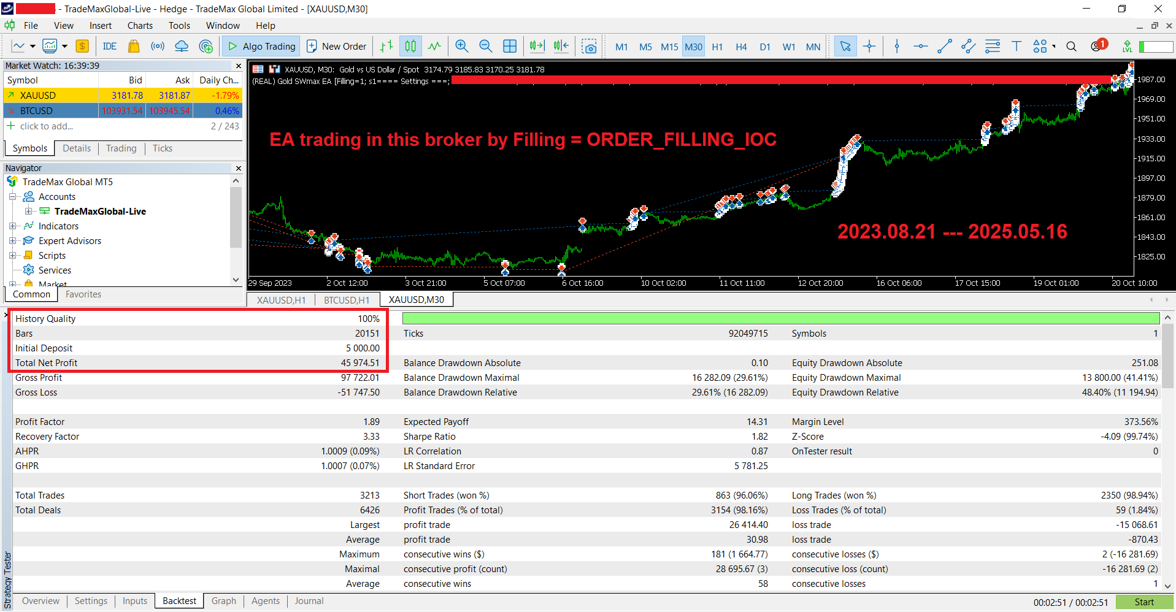The image size is (1176, 612).
Task: Toggle Algo Trading on or off
Action: [262, 46]
